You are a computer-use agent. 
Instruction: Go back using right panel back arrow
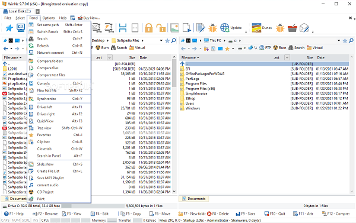click(183, 49)
